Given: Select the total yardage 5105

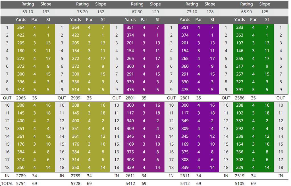Looking at the screenshot, I should [x=240, y=183].
